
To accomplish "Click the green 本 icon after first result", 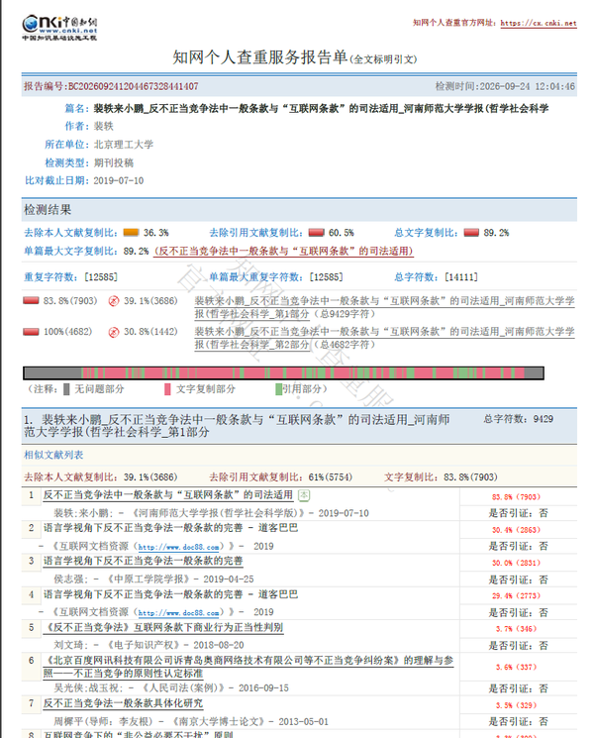I will click(x=304, y=495).
